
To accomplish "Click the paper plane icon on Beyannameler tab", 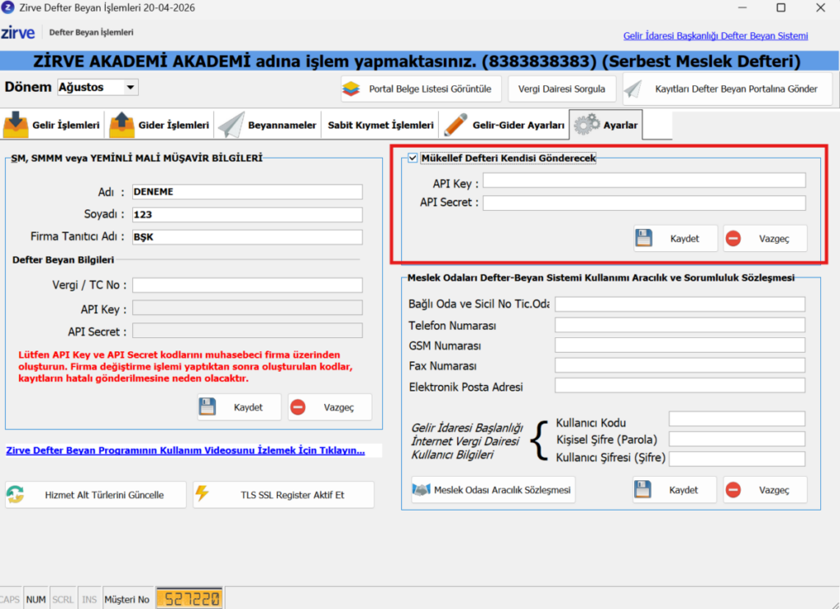I will (x=231, y=125).
